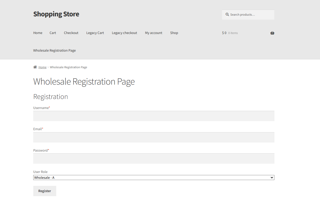Viewport: 320px width, 211px height.
Task: Click the Username label
Action: coord(41,108)
